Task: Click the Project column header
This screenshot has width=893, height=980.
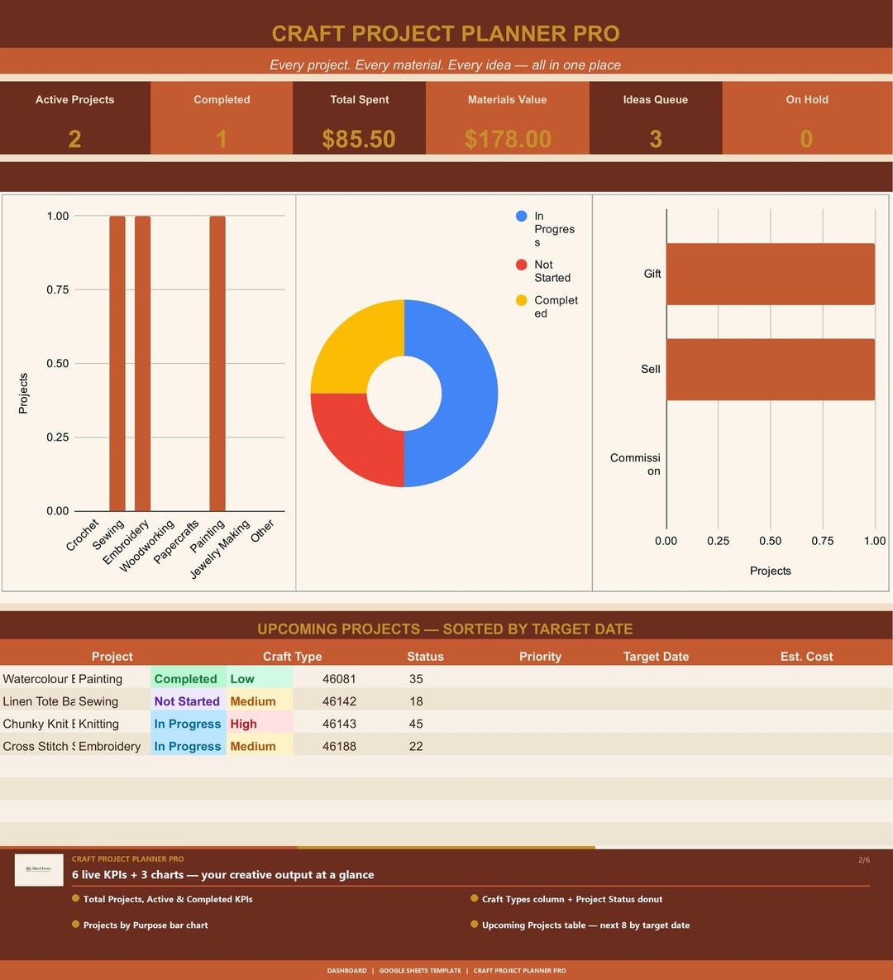Action: (x=112, y=657)
